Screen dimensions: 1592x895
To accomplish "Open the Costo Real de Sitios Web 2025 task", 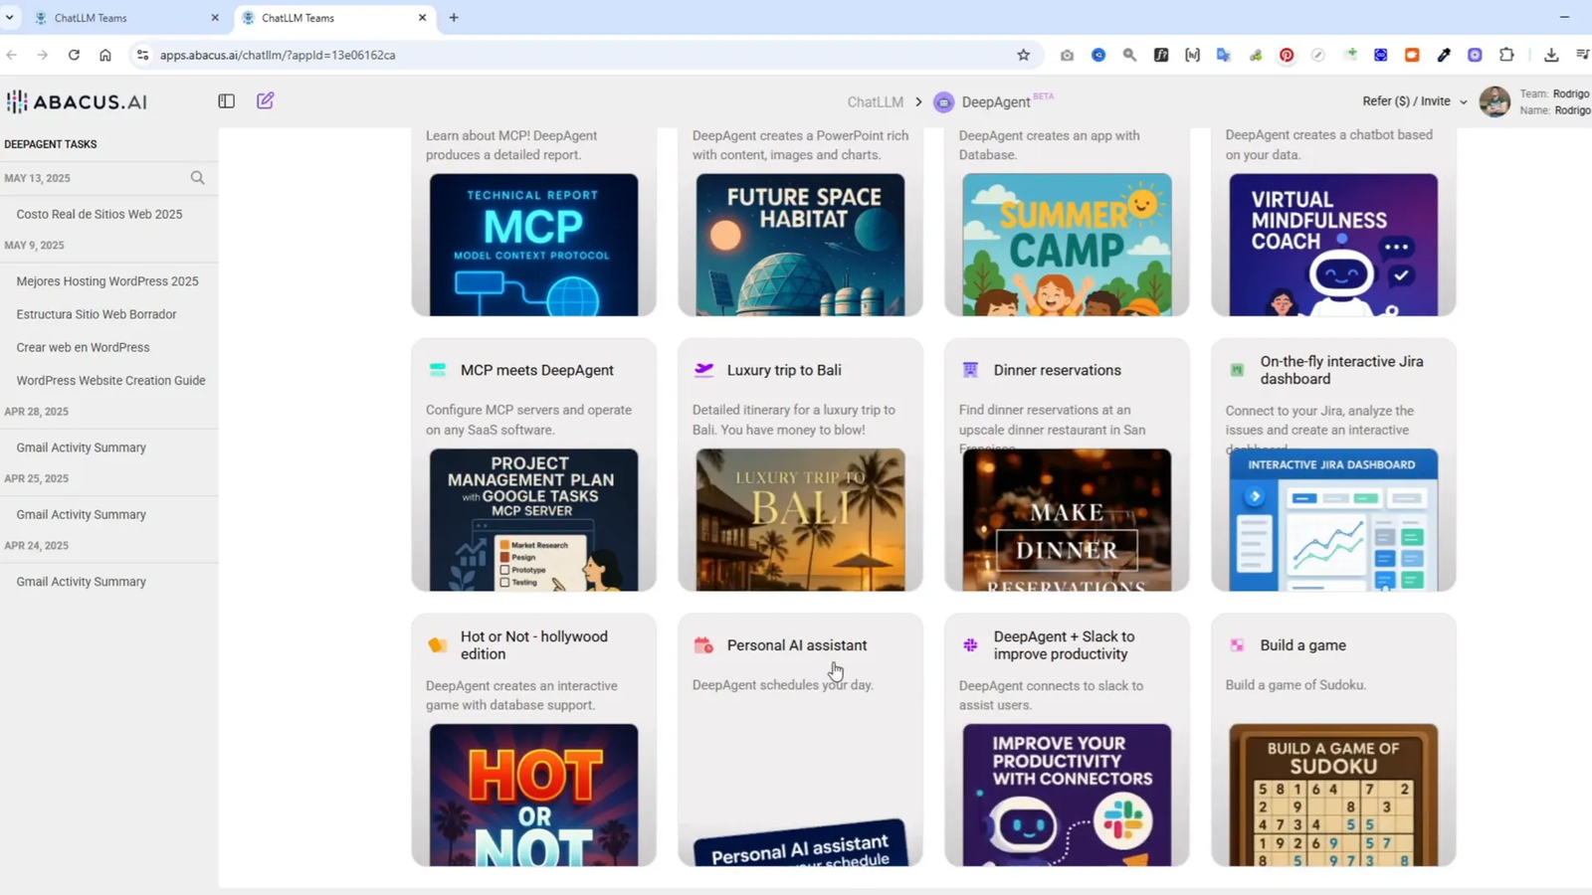I will click(99, 213).
